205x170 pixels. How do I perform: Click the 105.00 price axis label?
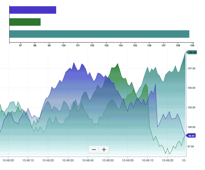(x=192, y=88)
